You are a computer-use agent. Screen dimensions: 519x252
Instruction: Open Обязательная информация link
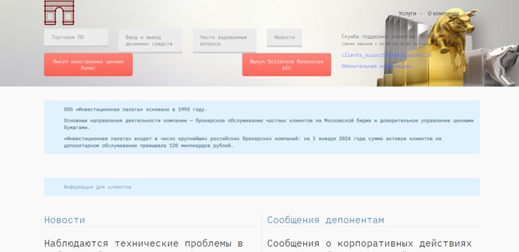point(376,66)
